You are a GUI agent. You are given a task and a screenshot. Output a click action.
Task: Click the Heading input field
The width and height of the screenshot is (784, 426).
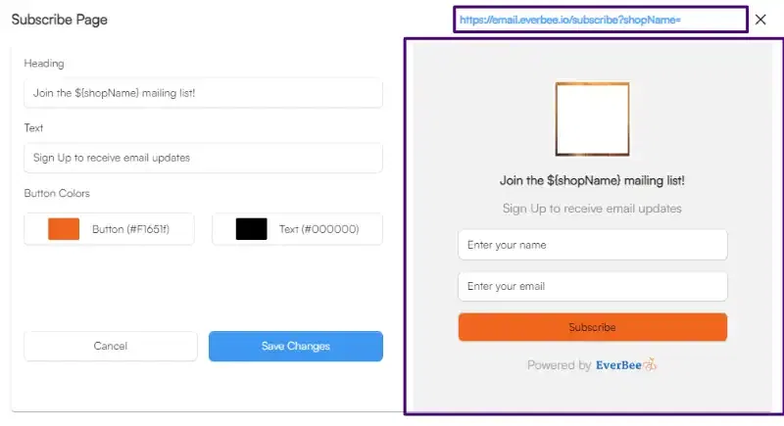(203, 93)
